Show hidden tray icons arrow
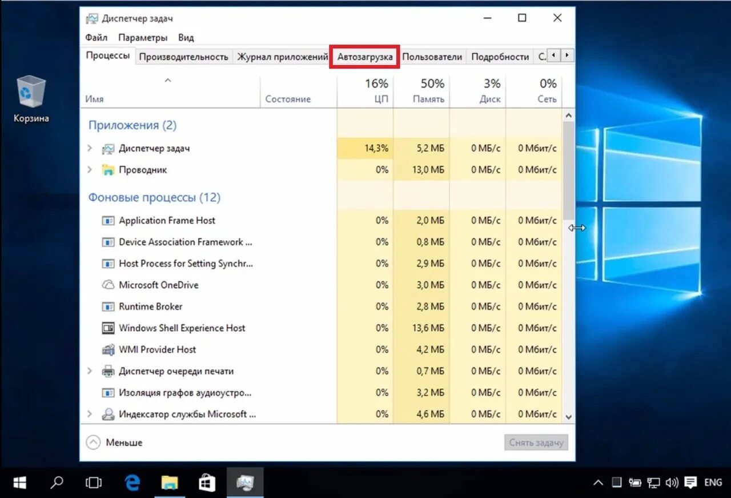 [598, 483]
